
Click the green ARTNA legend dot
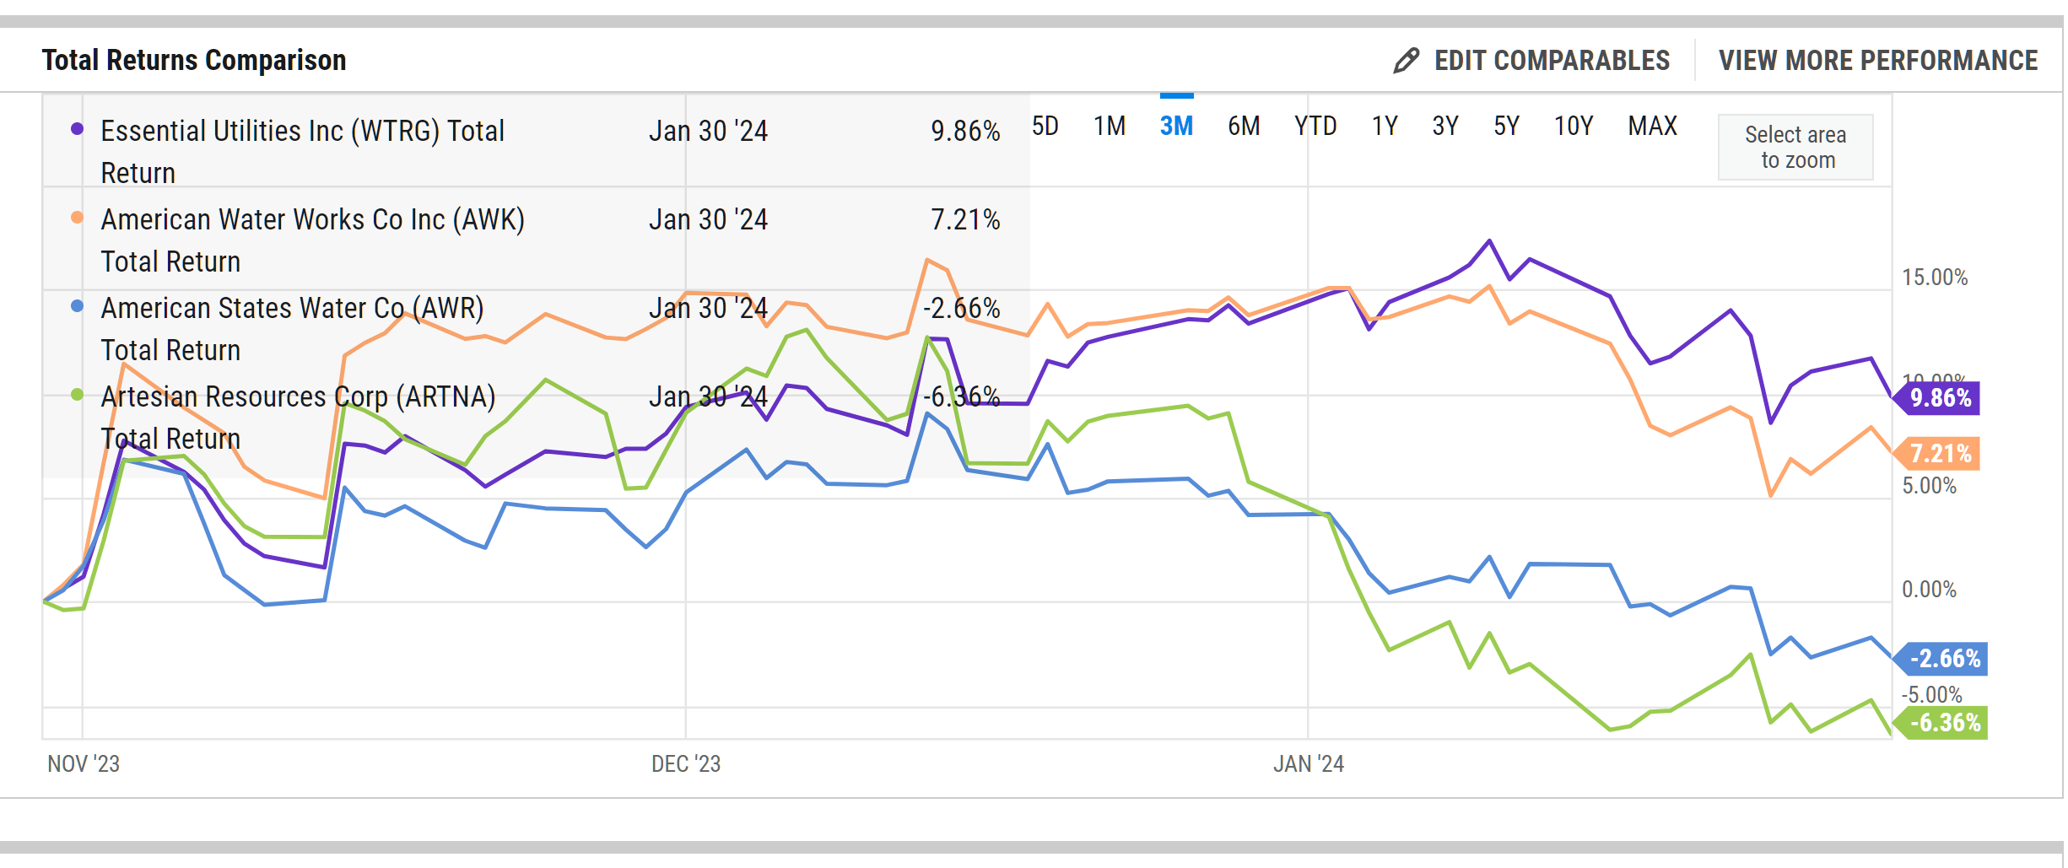point(77,395)
